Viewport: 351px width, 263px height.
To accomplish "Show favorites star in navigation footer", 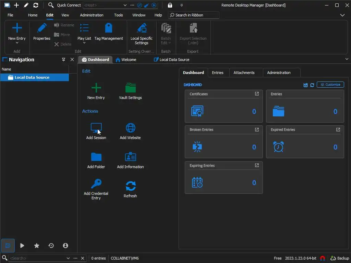I will (37, 246).
